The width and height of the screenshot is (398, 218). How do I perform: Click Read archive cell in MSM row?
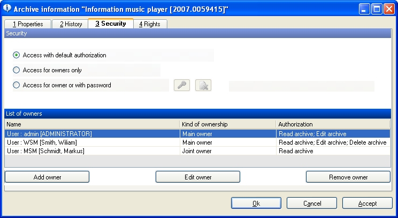[x=333, y=151]
